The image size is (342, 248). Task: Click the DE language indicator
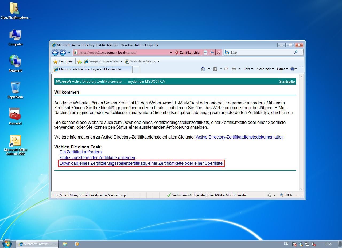pos(286,243)
